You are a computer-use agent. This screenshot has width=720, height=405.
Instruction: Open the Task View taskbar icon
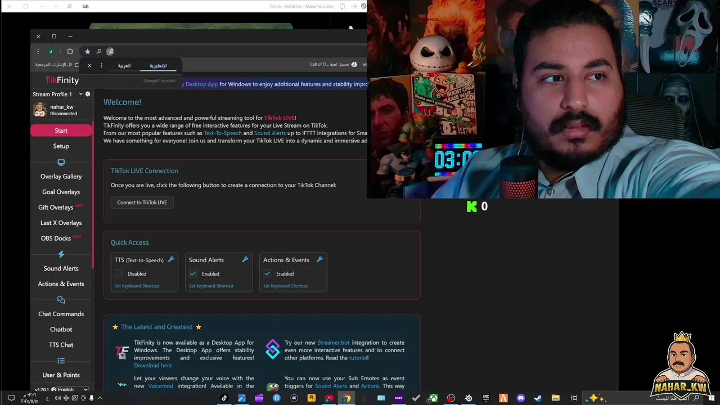(x=574, y=398)
